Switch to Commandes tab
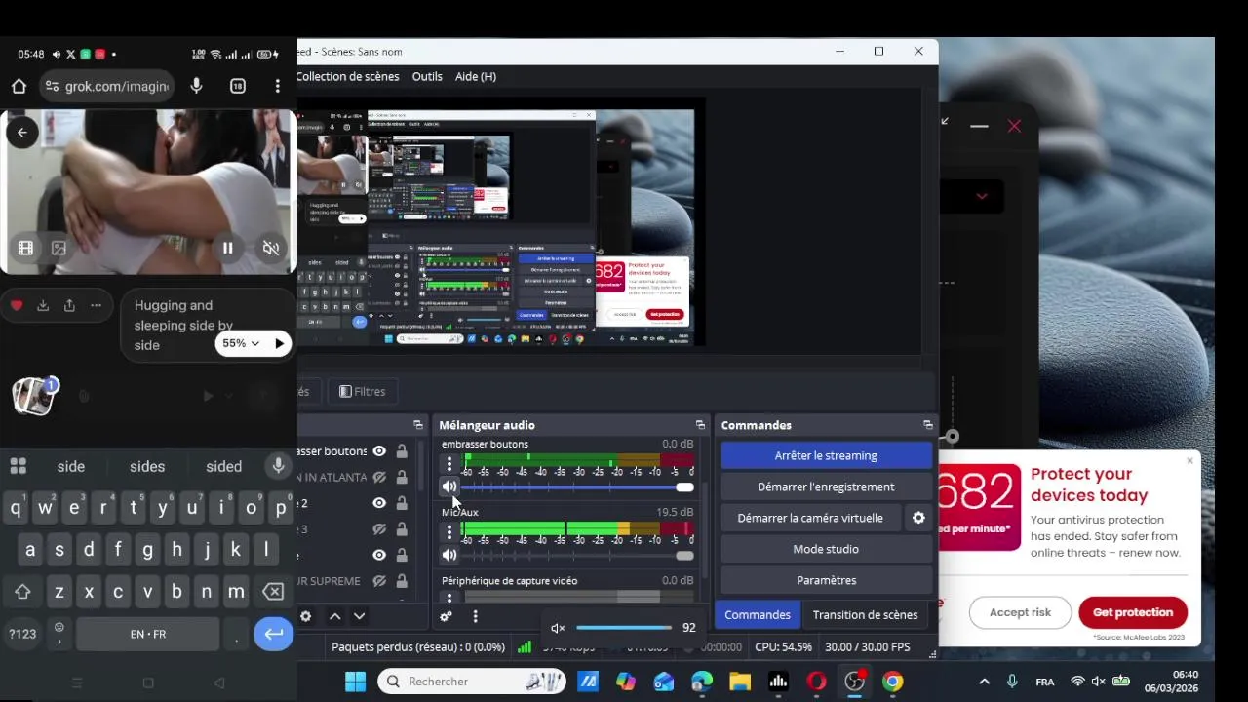The image size is (1248, 702). 758,615
